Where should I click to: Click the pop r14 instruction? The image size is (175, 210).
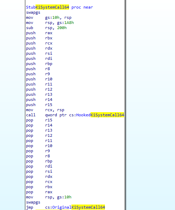[x=39, y=126]
